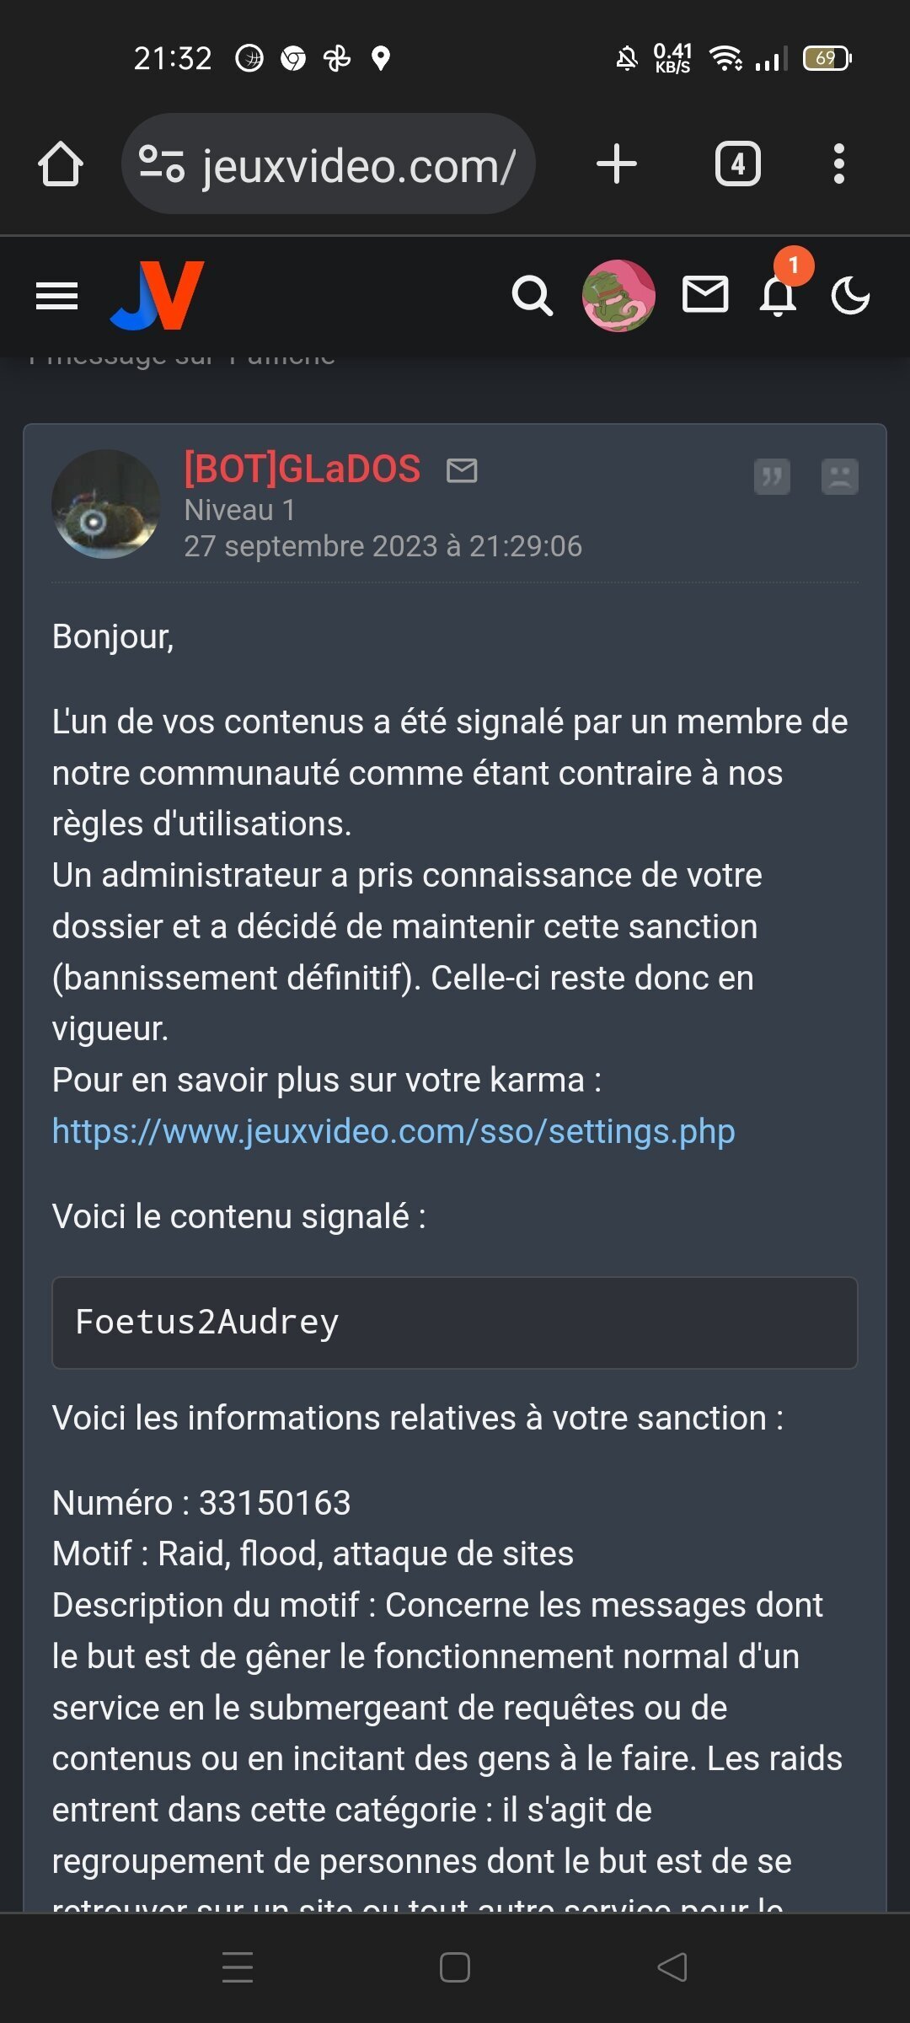This screenshot has width=910, height=2023.
Task: Tap the jeuxvideo.com address bar
Action: [329, 164]
